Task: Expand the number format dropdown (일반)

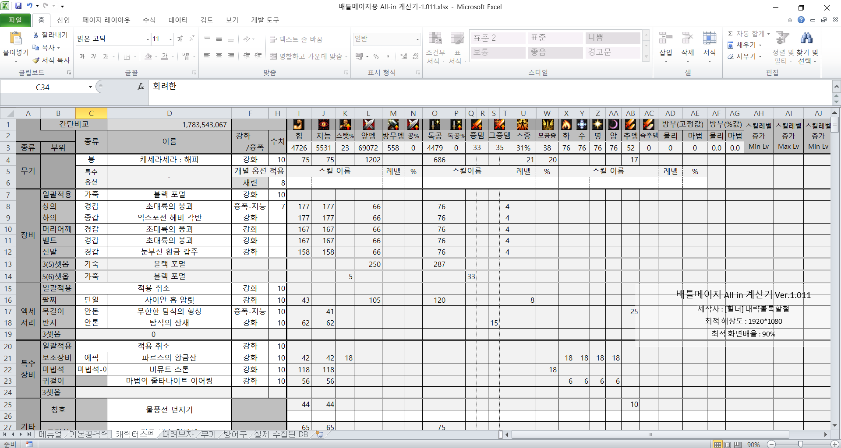Action: [x=417, y=39]
